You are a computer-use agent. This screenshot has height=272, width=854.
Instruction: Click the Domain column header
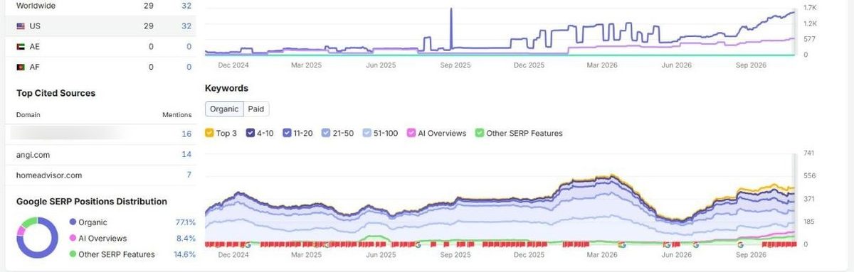click(x=28, y=114)
